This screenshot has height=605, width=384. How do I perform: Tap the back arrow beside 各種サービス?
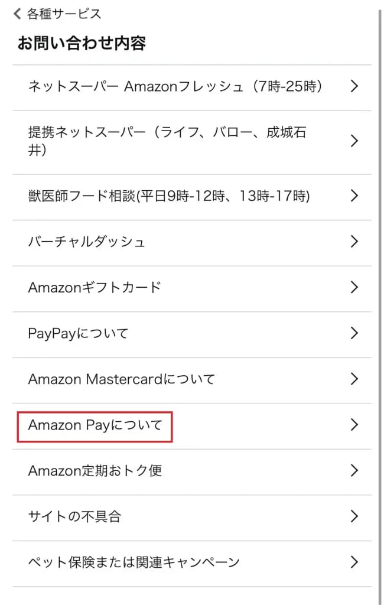[17, 14]
